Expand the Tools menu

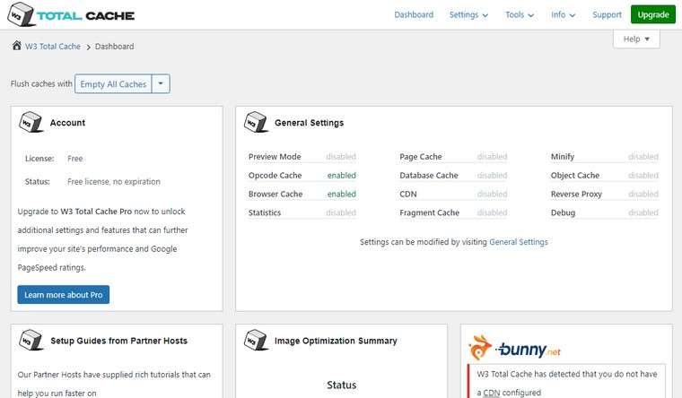[x=520, y=14]
